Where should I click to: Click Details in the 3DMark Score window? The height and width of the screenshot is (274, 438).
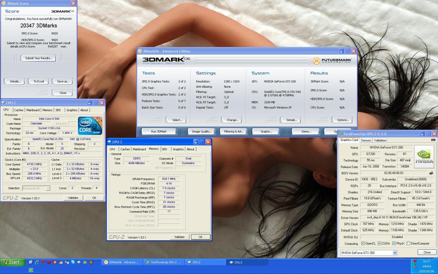(x=15, y=81)
